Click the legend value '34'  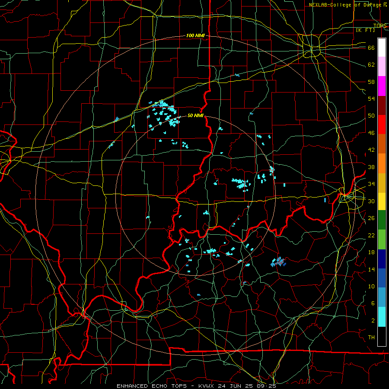pos(371,184)
